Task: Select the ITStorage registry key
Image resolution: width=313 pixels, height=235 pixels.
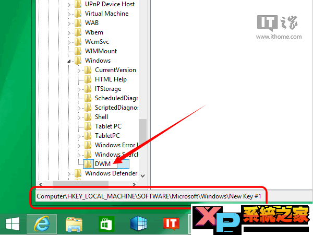Action: click(x=108, y=89)
